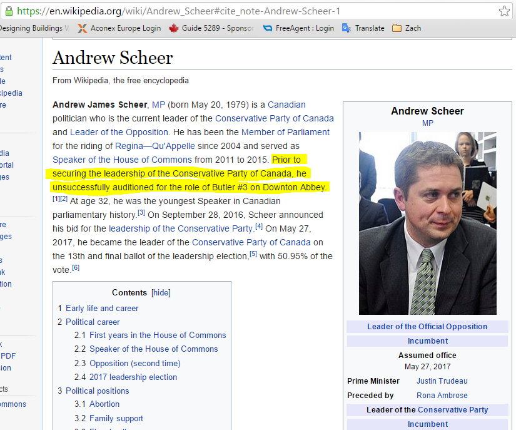Image resolution: width=516 pixels, height=430 pixels.
Task: Click the green padlock secure icon
Action: click(x=9, y=11)
